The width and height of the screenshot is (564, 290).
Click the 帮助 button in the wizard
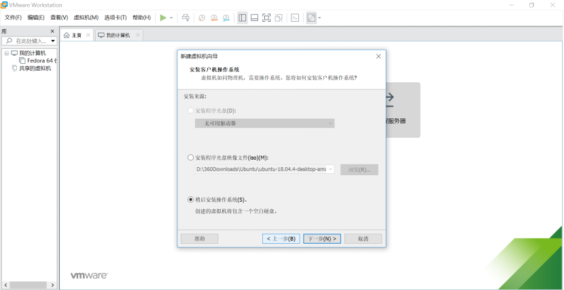[200, 238]
